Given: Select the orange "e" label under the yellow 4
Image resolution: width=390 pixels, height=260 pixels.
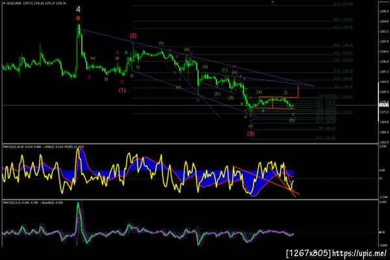Looking at the screenshot, I should [x=78, y=18].
